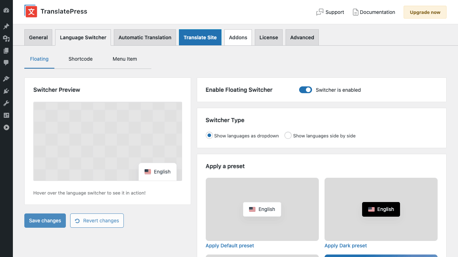
Task: Select the Default preset thumbnail
Action: tap(262, 209)
